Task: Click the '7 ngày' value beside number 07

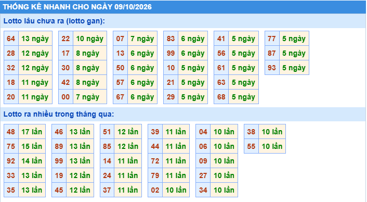Action: [142, 39]
